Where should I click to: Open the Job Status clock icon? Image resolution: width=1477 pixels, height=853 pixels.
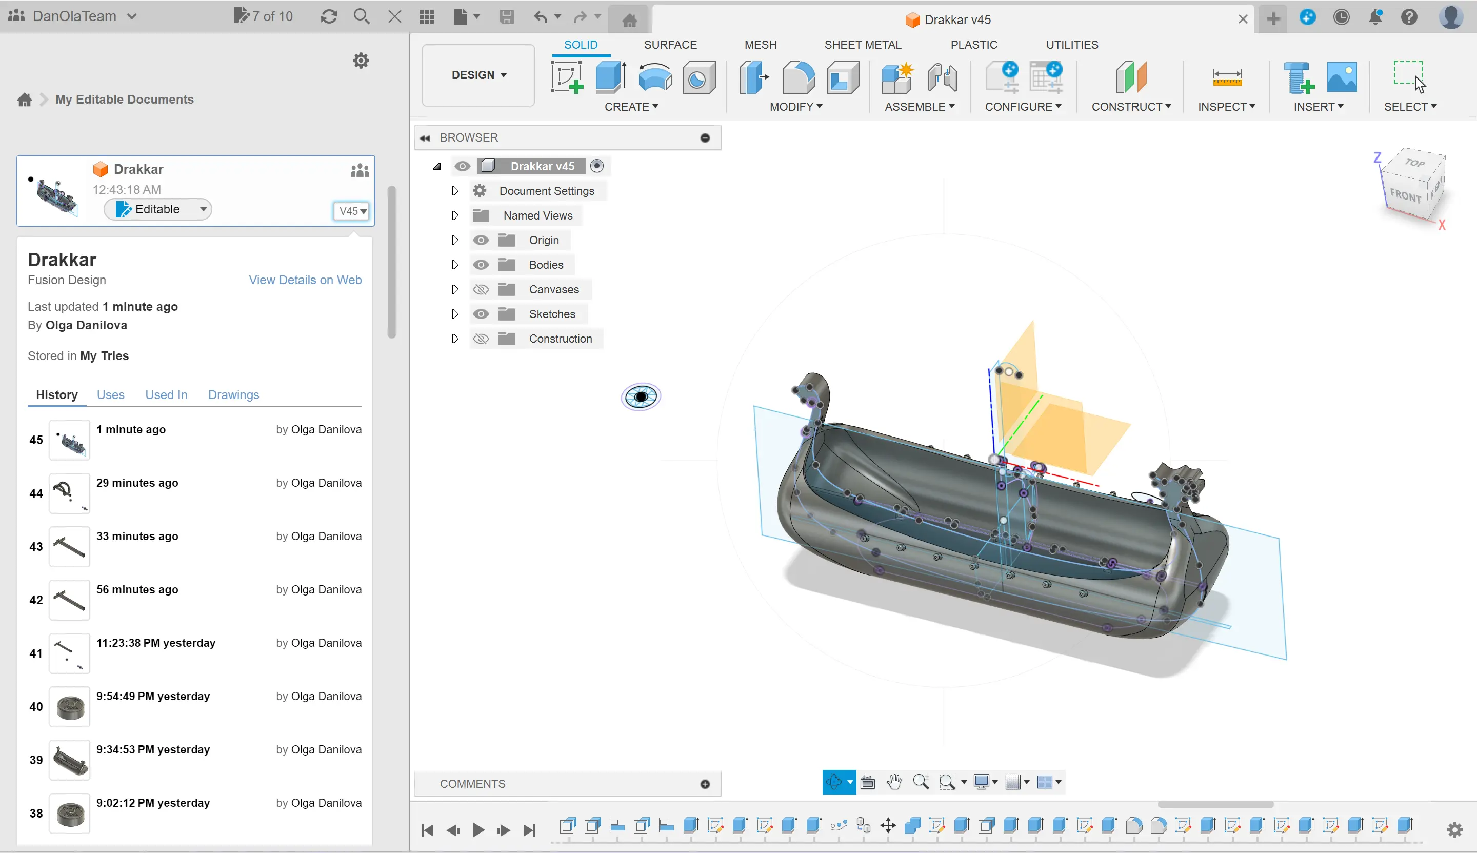click(1341, 17)
